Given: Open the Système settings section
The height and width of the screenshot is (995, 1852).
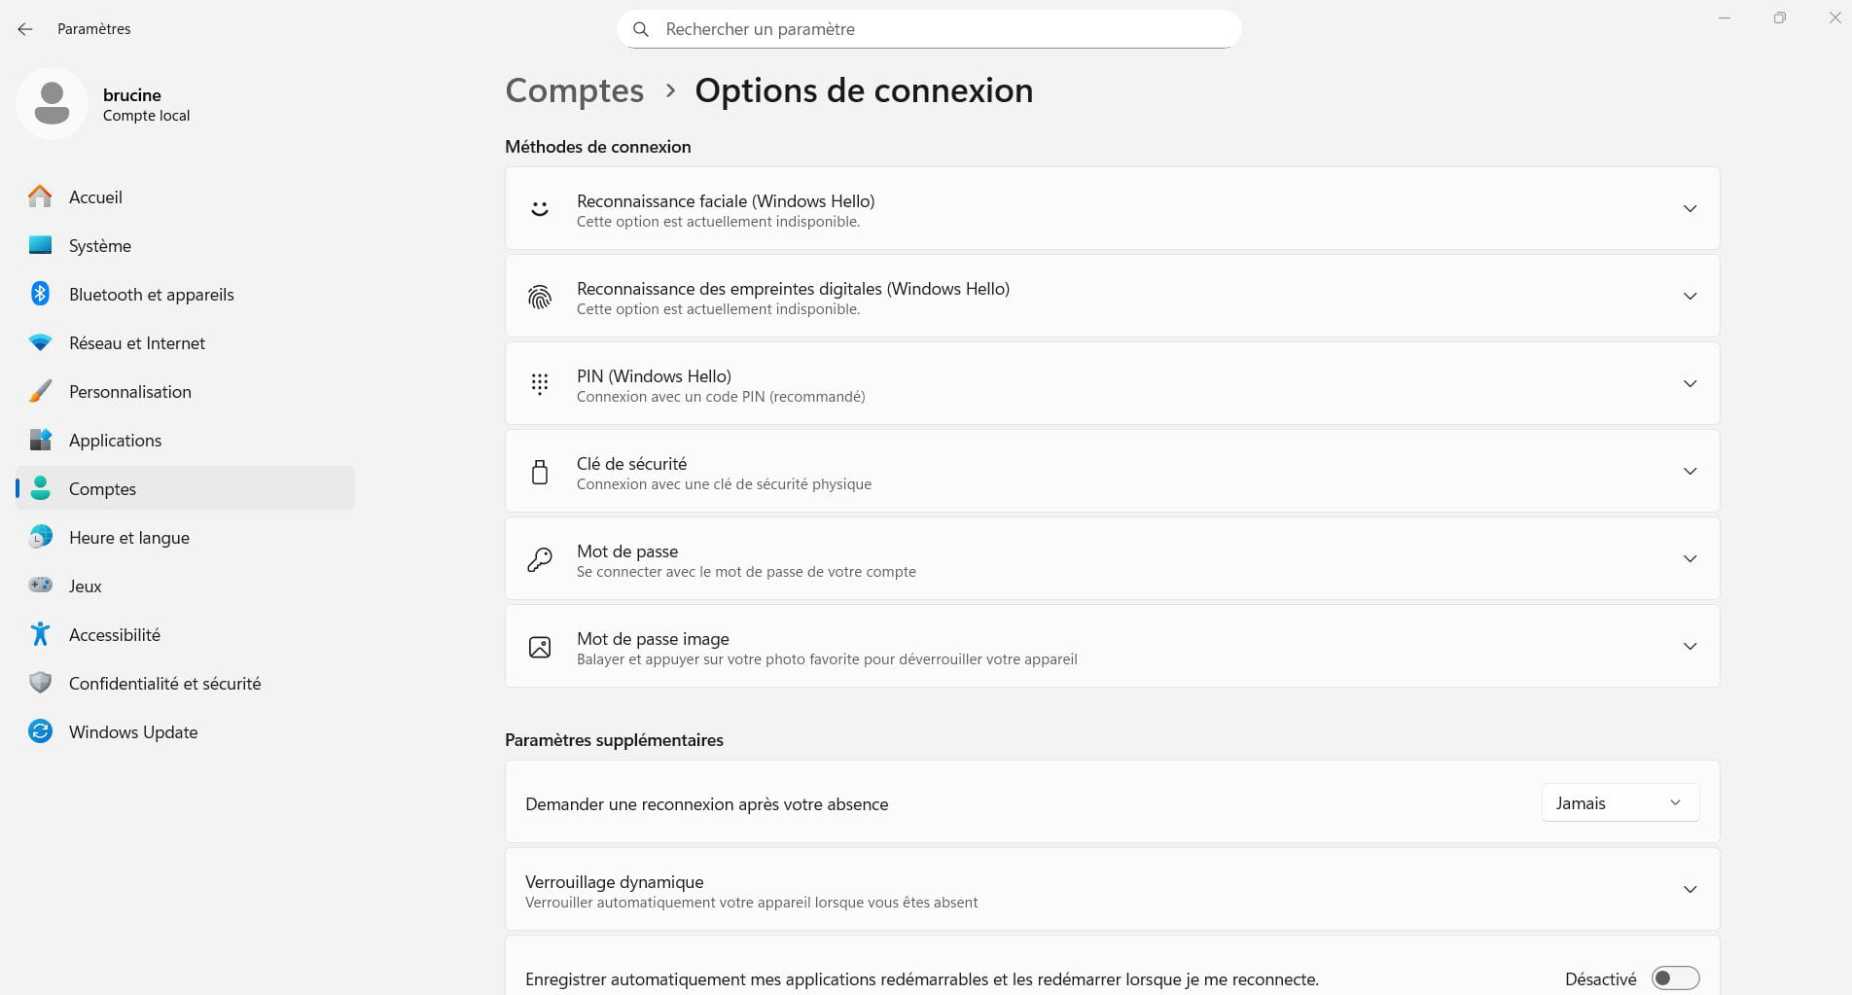Looking at the screenshot, I should coord(99,246).
